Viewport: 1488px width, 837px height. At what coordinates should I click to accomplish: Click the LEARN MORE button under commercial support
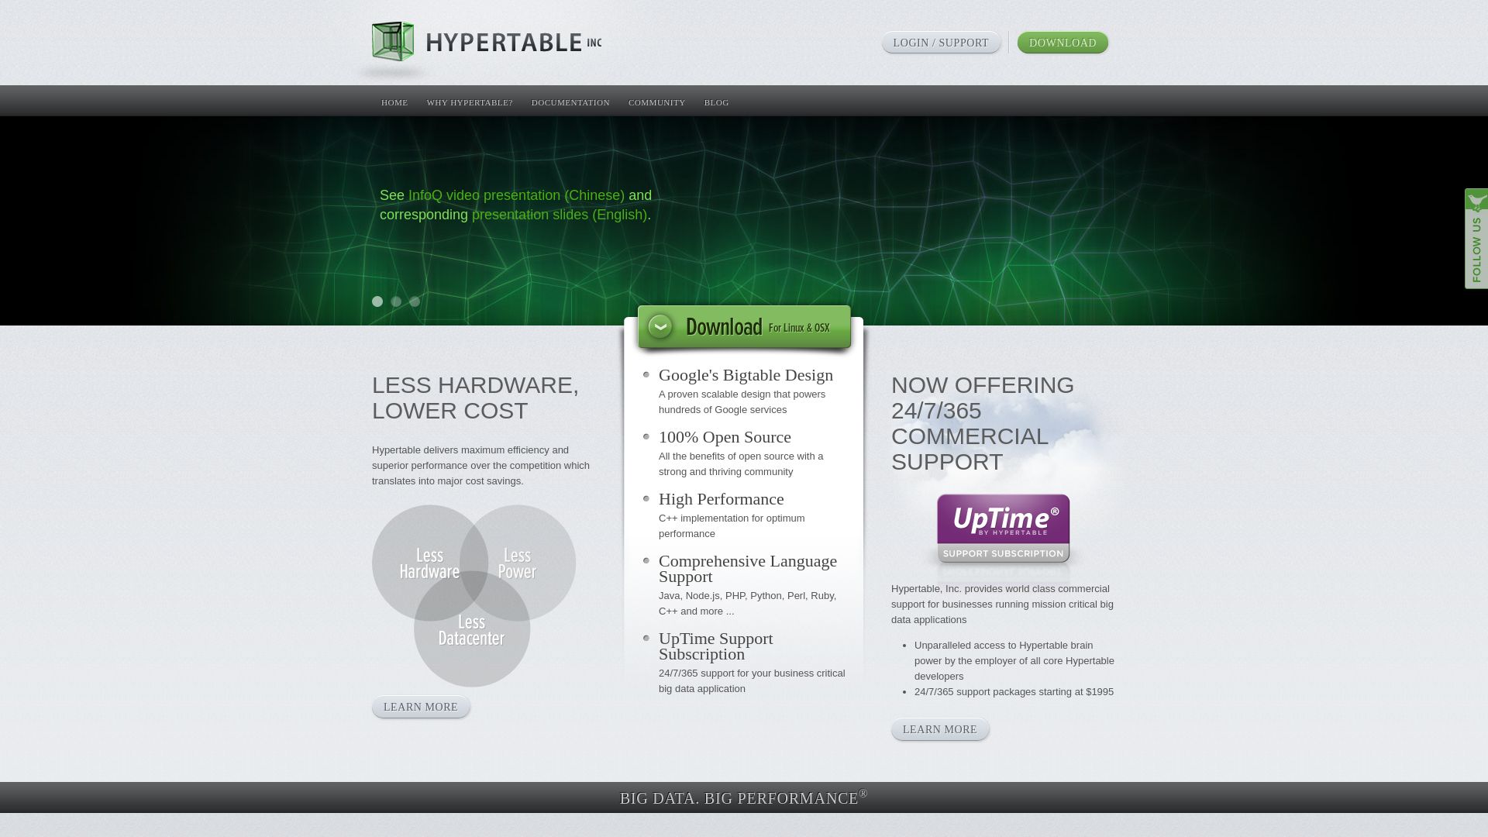(x=939, y=728)
